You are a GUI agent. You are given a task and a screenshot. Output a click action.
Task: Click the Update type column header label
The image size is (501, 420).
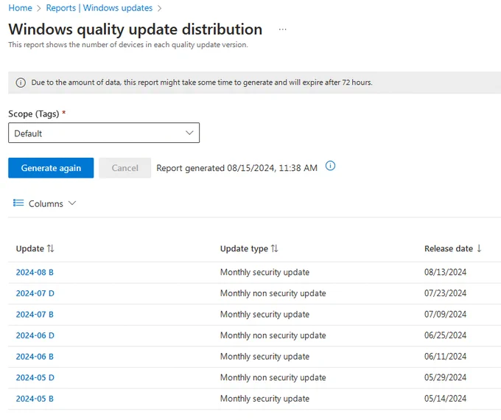[x=244, y=248]
